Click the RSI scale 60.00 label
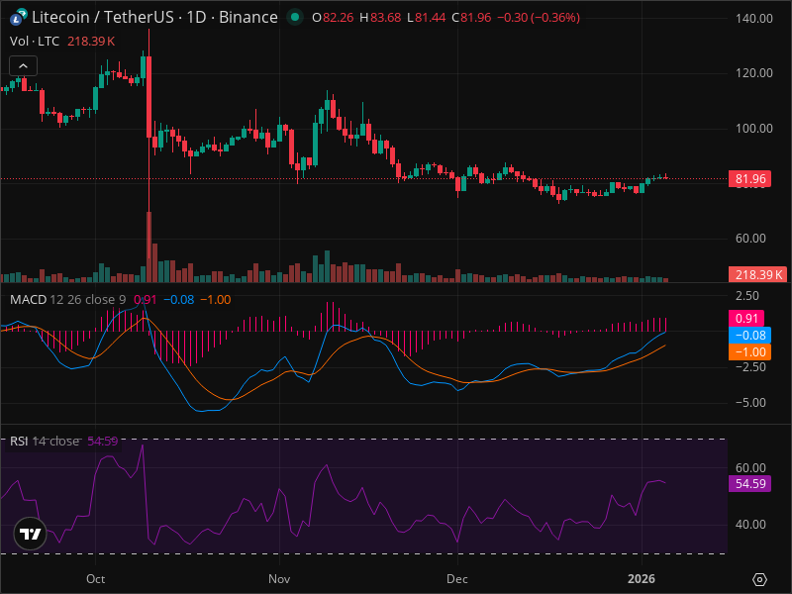The width and height of the screenshot is (792, 594). 750,467
